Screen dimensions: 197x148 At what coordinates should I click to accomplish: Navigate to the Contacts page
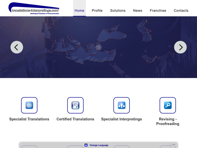coord(181,11)
